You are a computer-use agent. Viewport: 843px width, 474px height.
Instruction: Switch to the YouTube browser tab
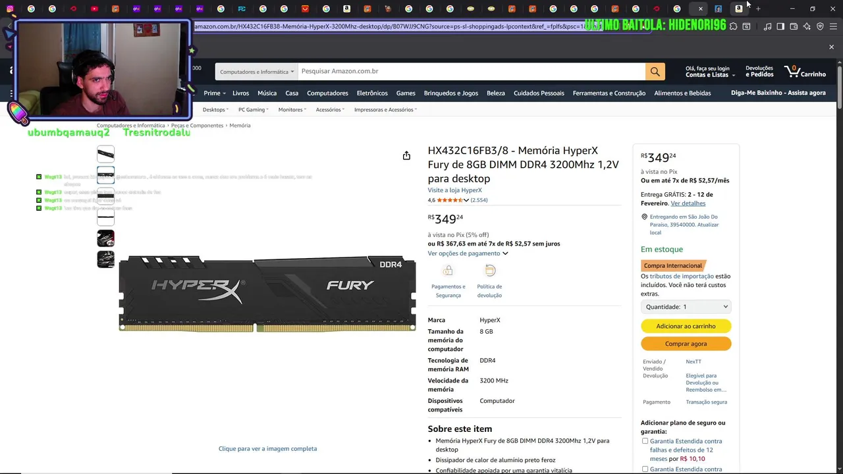click(x=94, y=9)
